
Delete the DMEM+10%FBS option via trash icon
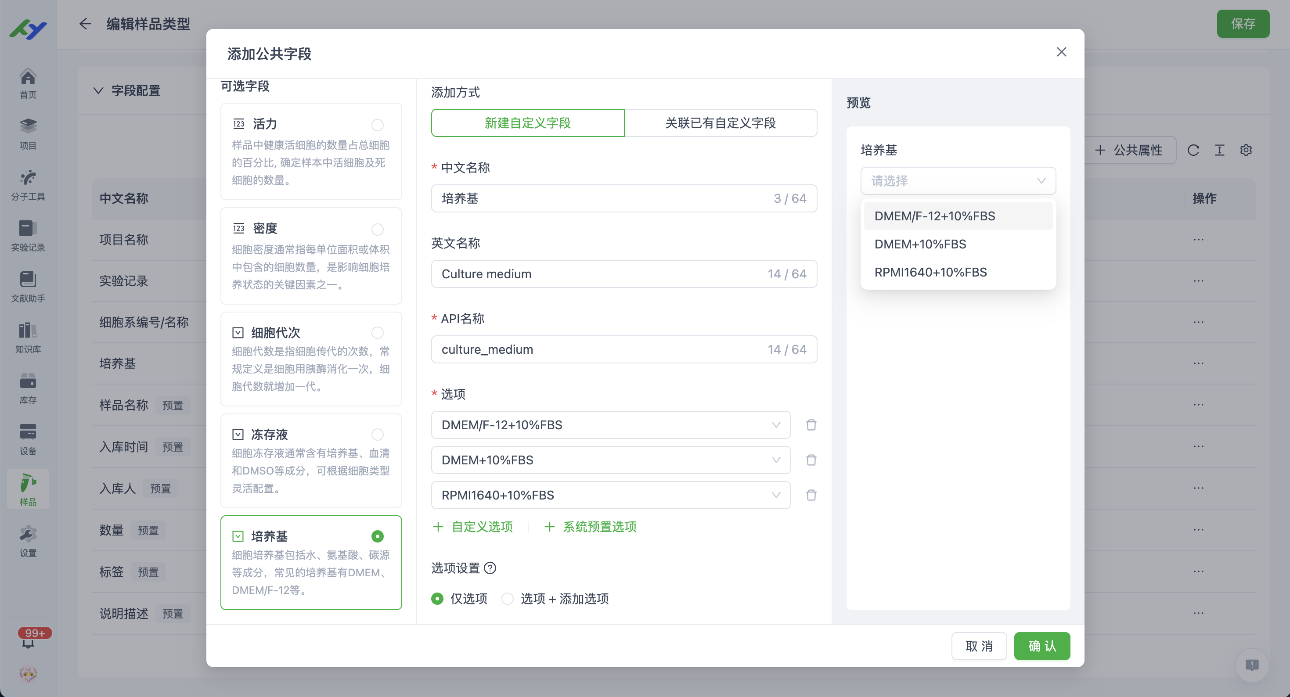(x=811, y=460)
